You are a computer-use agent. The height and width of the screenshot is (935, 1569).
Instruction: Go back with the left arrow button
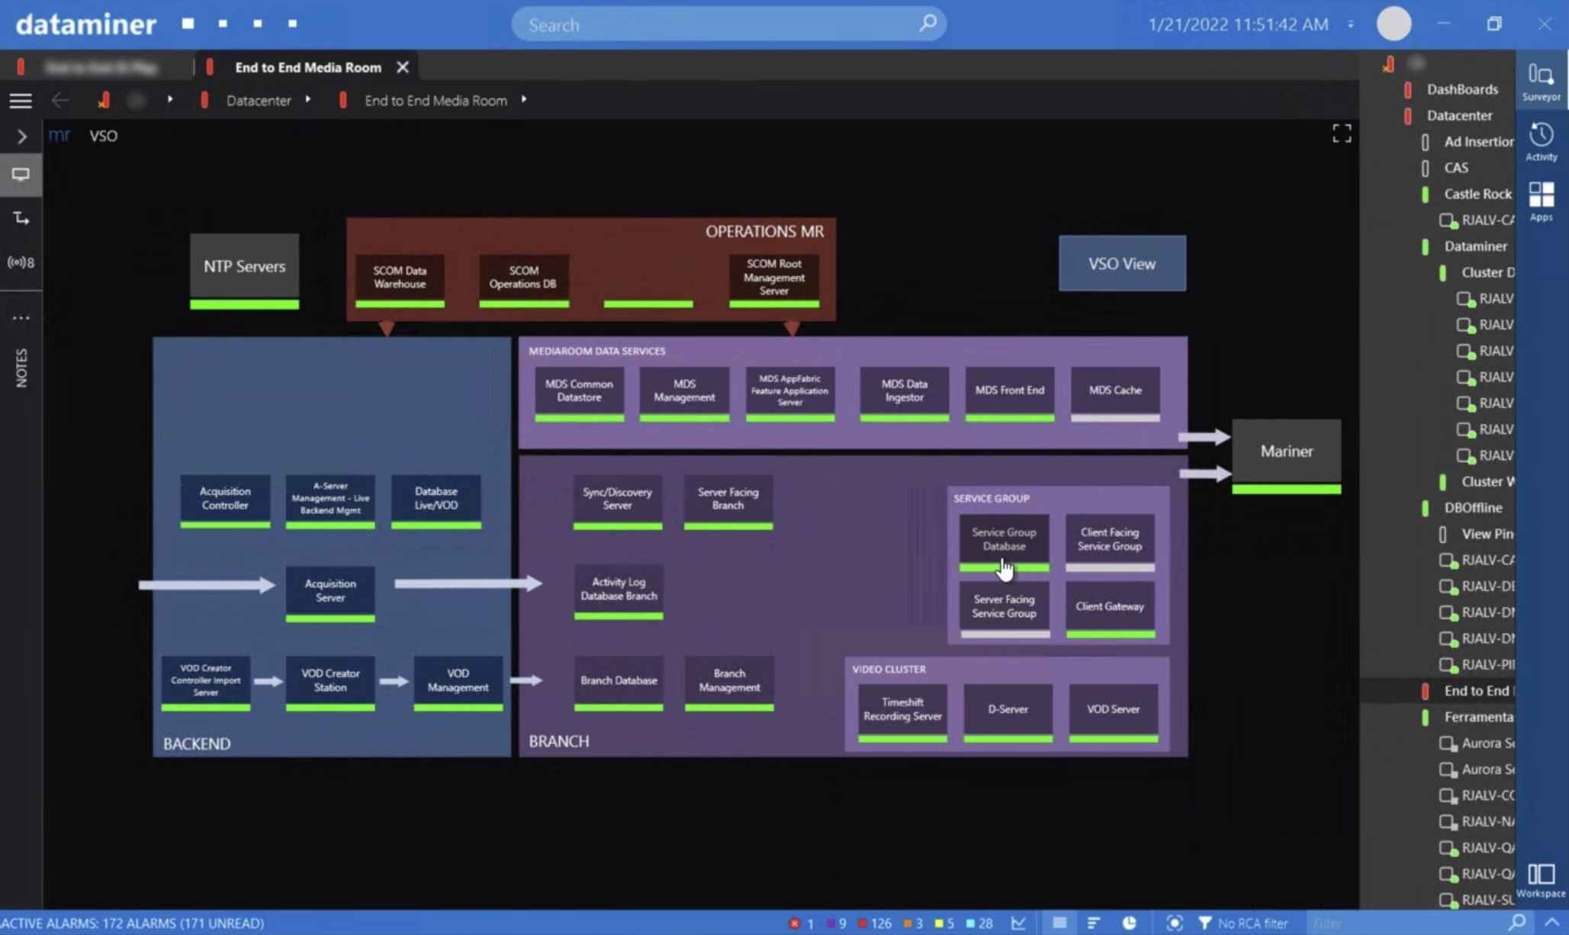(60, 100)
